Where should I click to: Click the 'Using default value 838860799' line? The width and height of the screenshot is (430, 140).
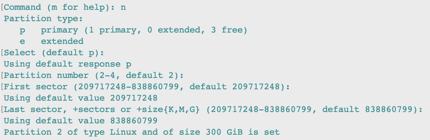pos(81,121)
